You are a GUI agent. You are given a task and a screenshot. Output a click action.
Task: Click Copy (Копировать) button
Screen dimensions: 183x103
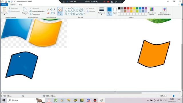tap(14, 11)
